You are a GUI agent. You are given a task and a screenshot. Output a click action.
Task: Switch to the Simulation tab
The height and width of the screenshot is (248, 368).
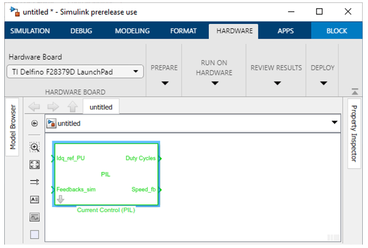[x=30, y=31]
